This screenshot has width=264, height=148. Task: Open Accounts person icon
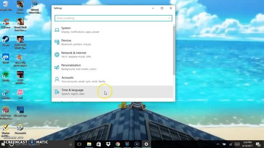tap(57, 79)
